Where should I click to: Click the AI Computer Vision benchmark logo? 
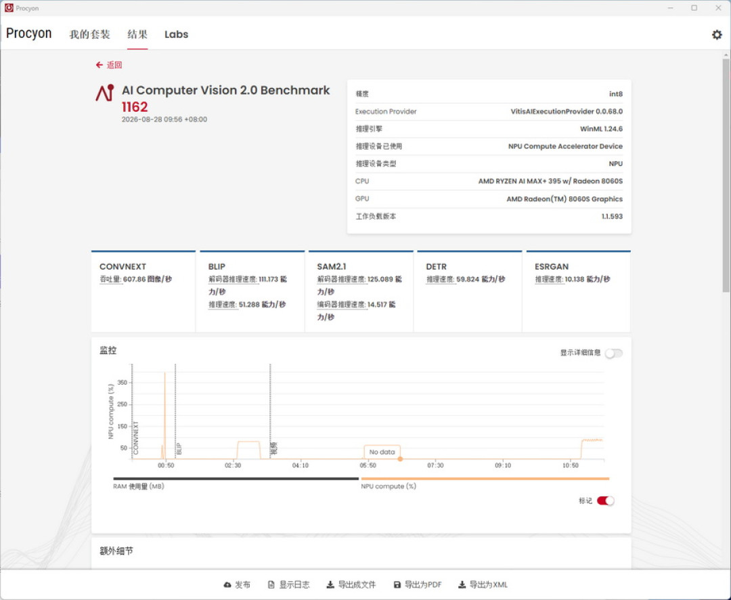pyautogui.click(x=105, y=93)
